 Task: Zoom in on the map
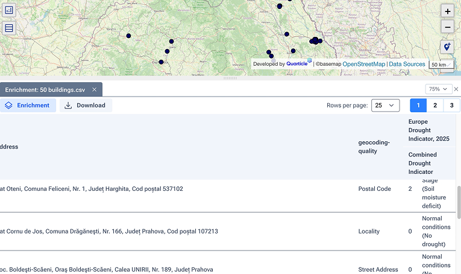[x=448, y=11]
